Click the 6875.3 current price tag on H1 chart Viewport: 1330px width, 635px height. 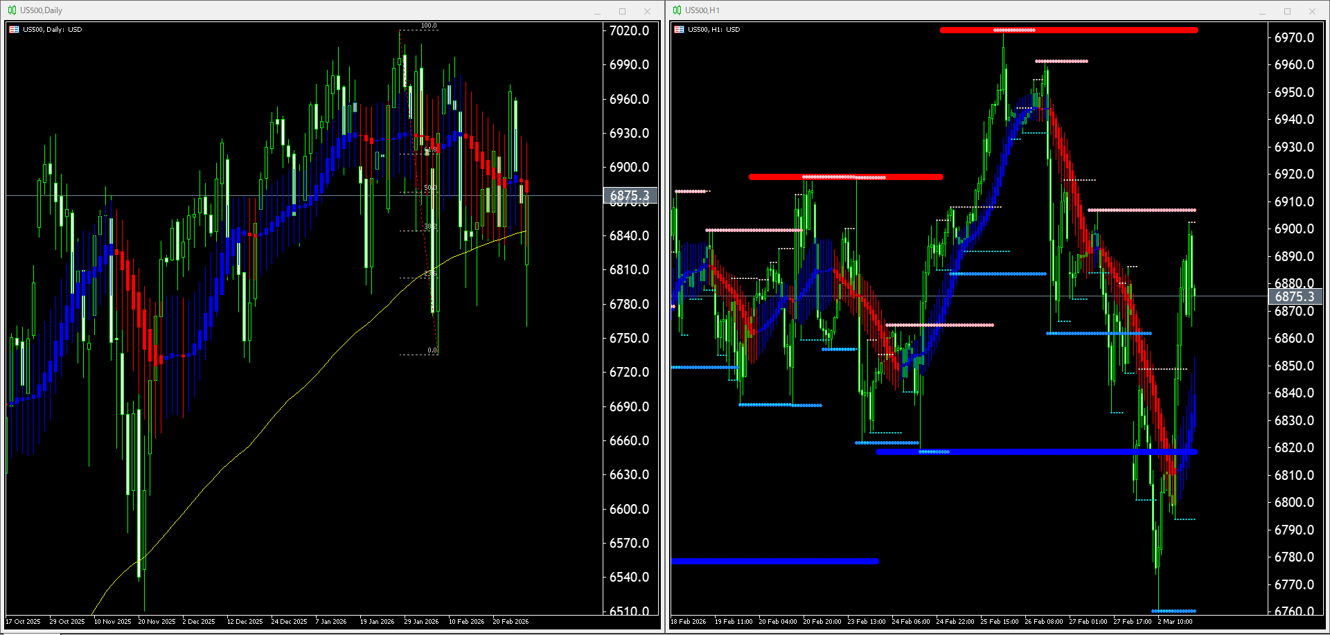[x=1294, y=296]
